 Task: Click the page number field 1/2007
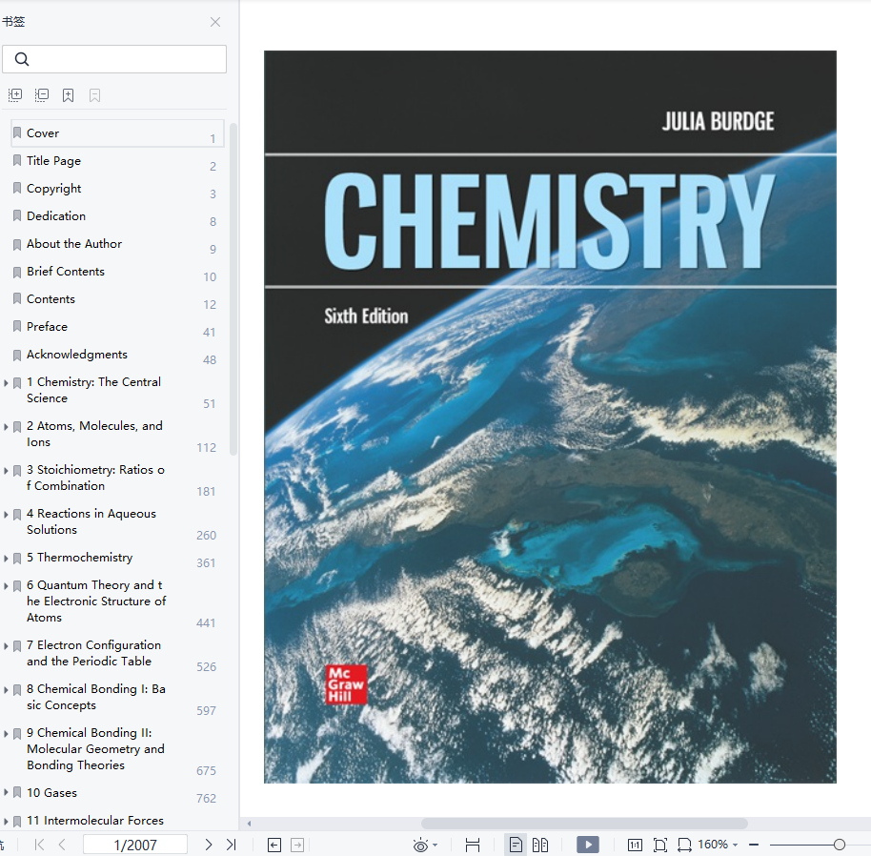tap(135, 845)
